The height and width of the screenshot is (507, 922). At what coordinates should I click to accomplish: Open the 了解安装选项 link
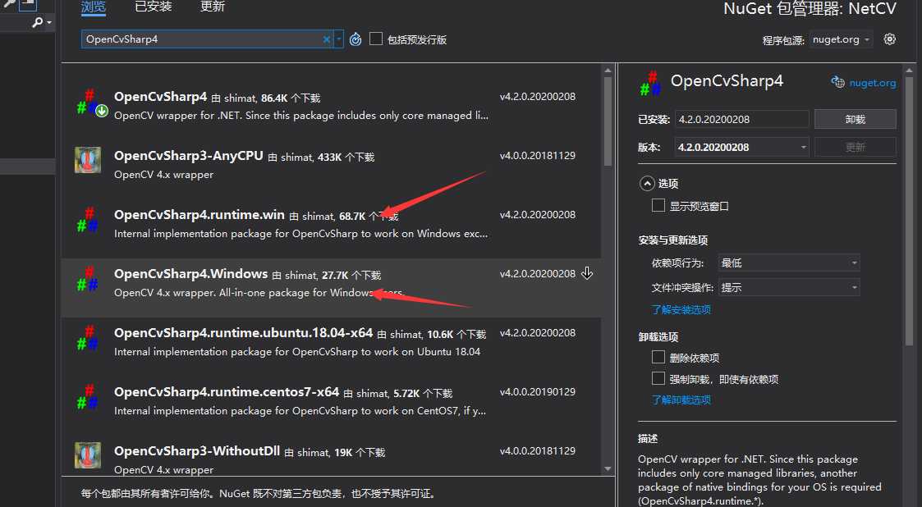pyautogui.click(x=681, y=309)
